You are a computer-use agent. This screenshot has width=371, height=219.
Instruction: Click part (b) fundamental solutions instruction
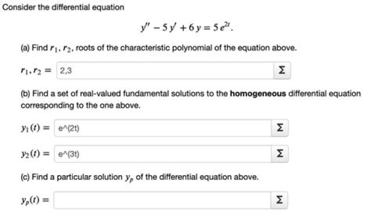(191, 99)
